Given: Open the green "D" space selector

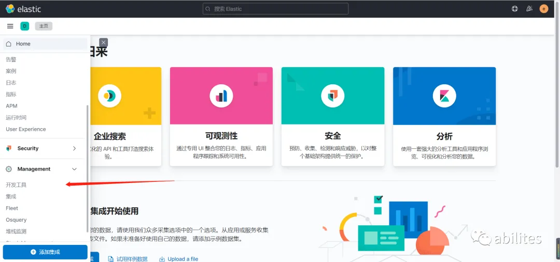Looking at the screenshot, I should tap(25, 26).
